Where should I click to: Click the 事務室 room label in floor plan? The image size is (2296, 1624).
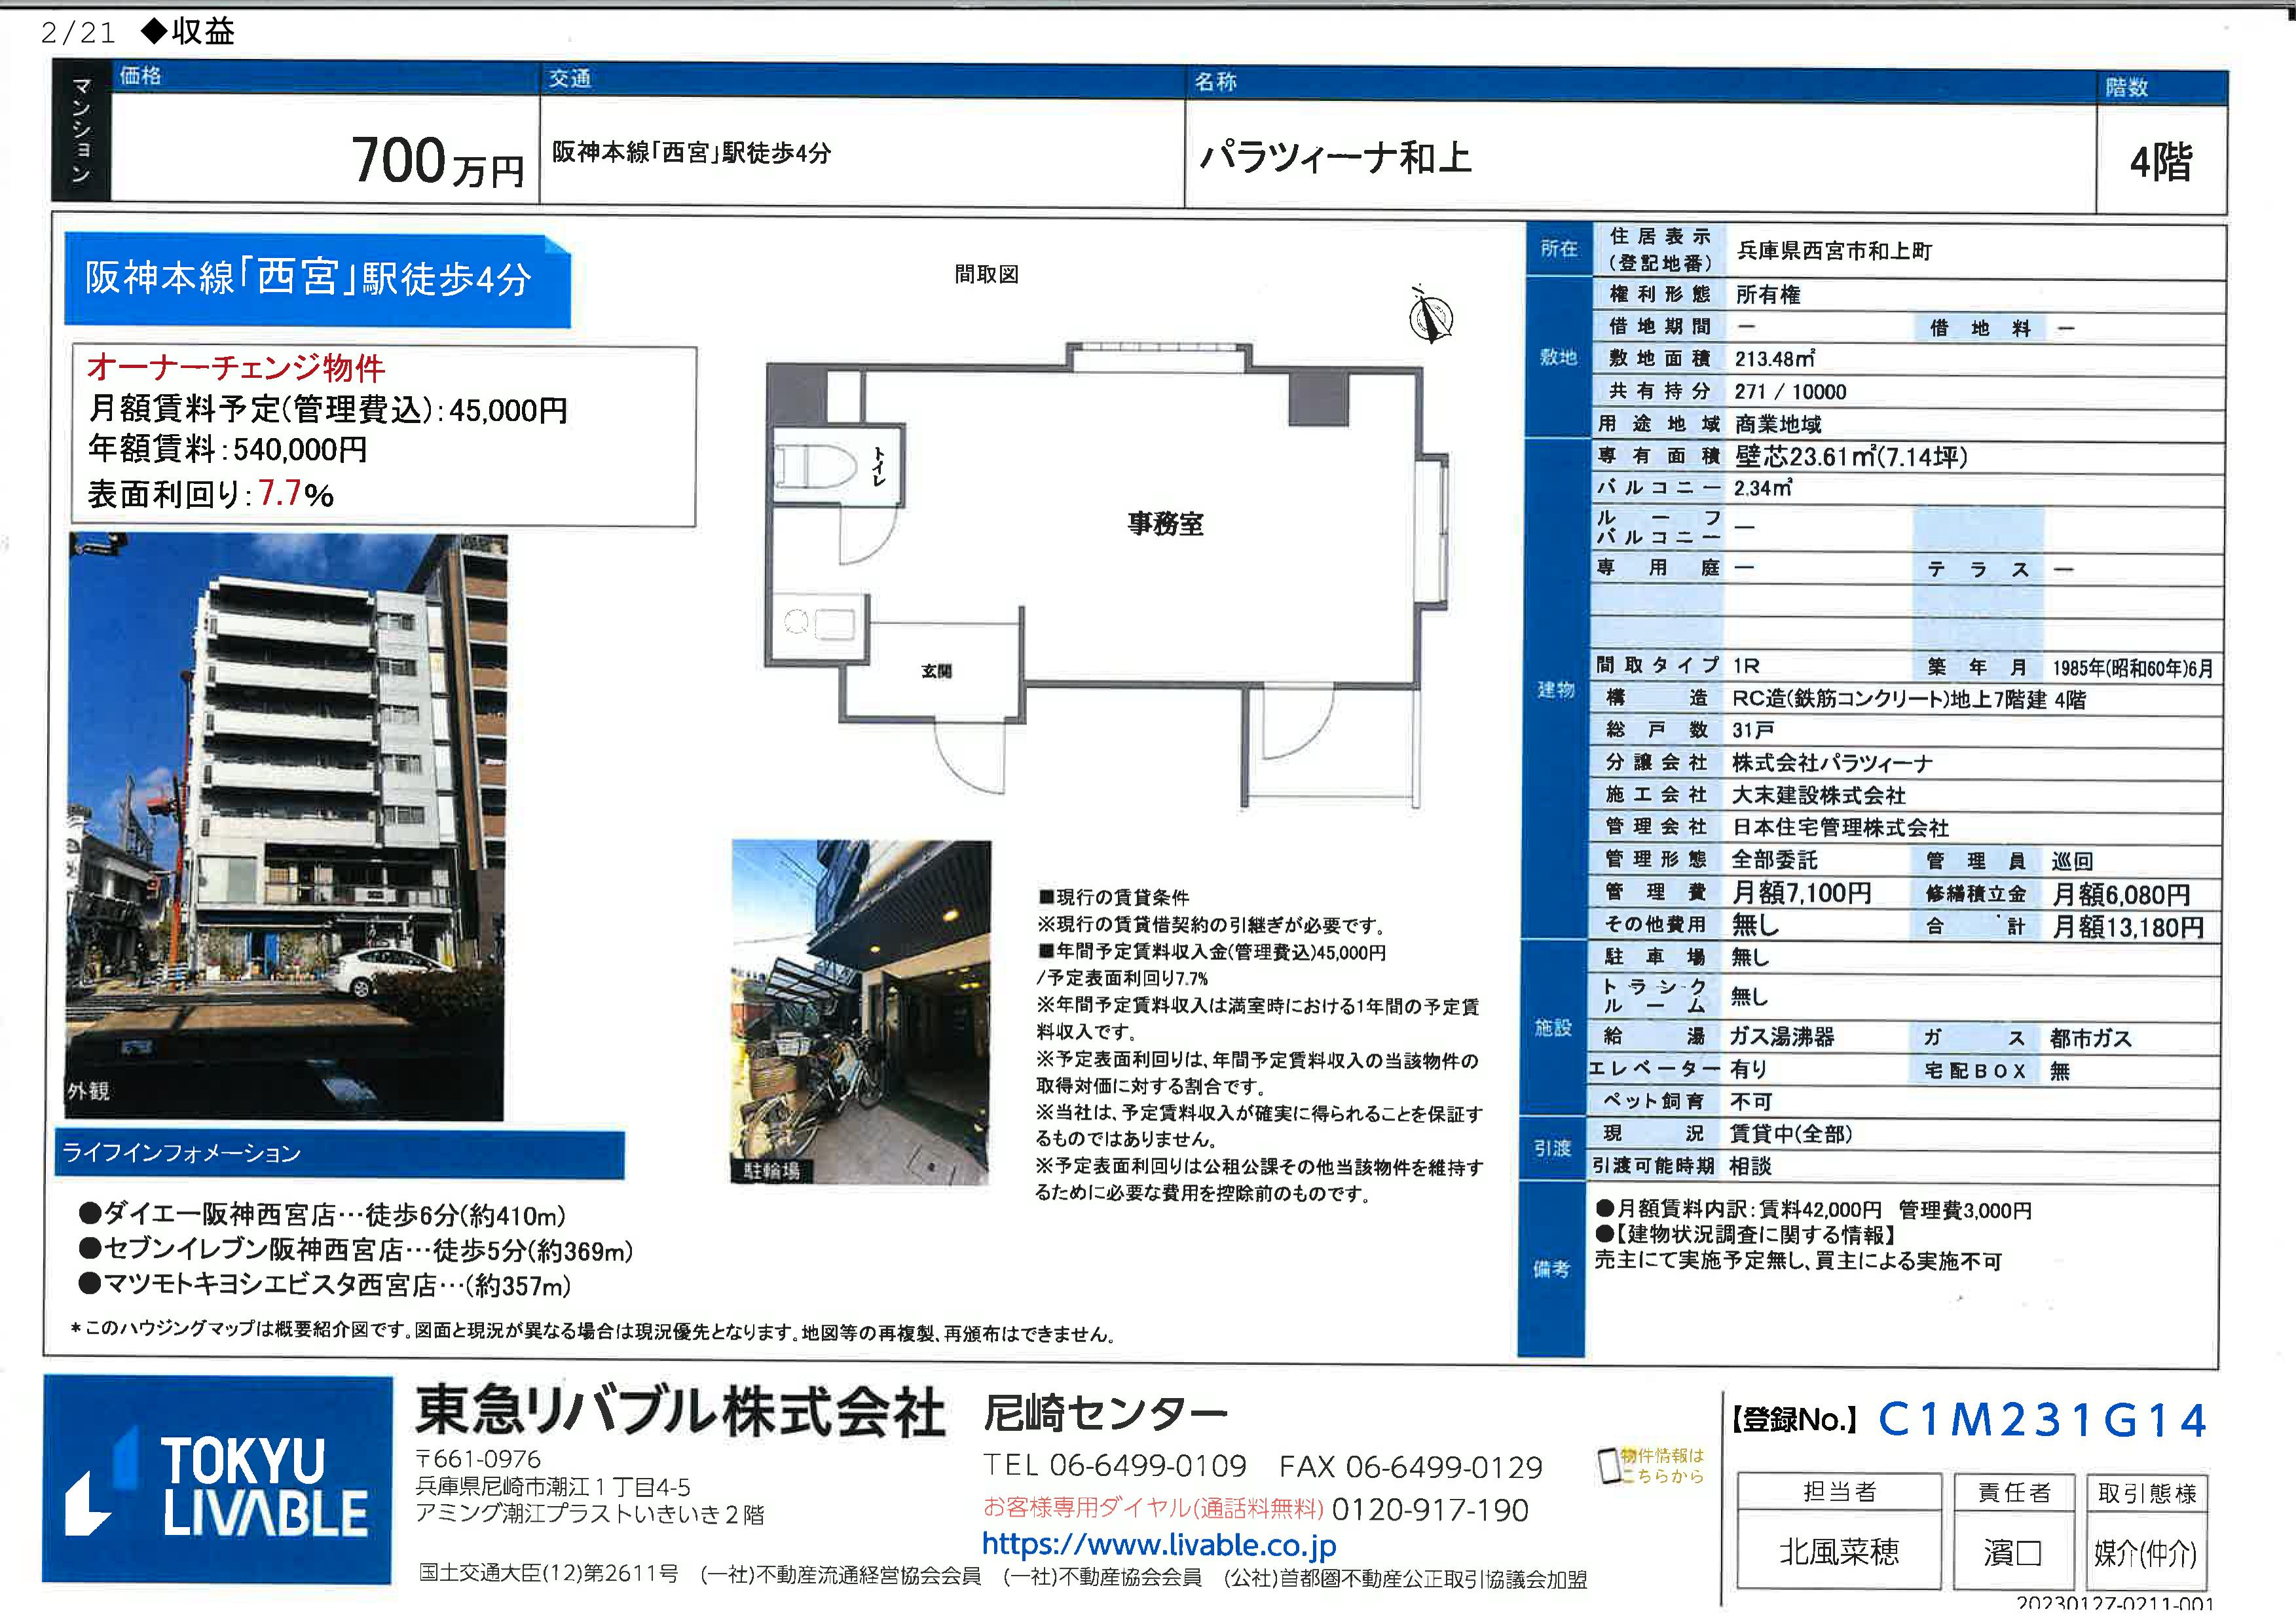[1165, 524]
